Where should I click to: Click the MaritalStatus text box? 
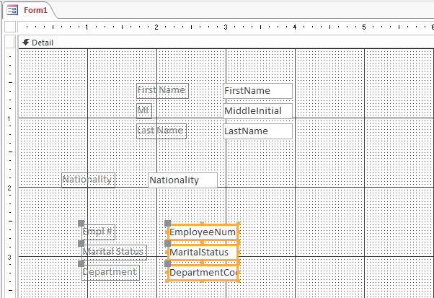203,253
